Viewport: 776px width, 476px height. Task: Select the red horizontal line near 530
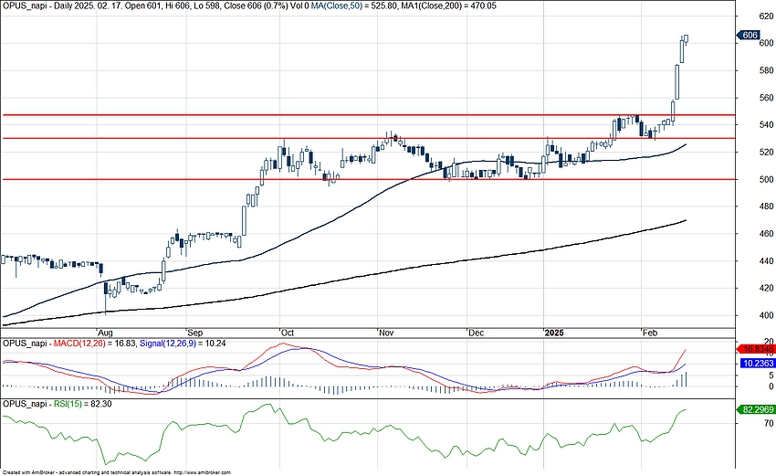click(x=369, y=138)
